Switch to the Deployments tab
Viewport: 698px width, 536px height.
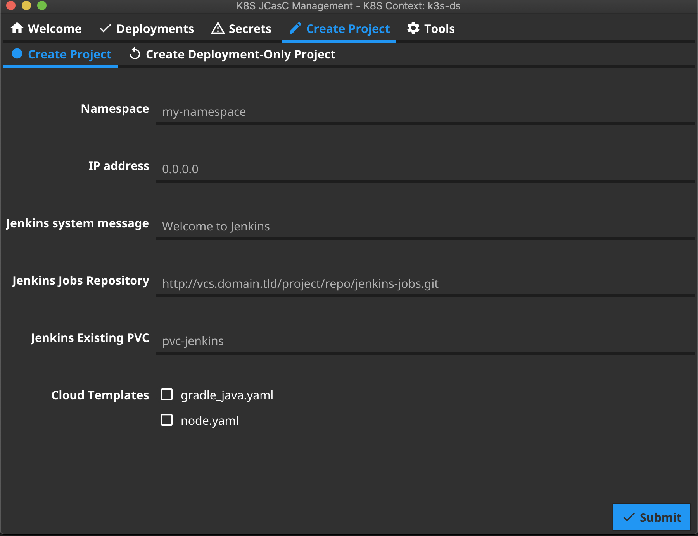coord(147,28)
